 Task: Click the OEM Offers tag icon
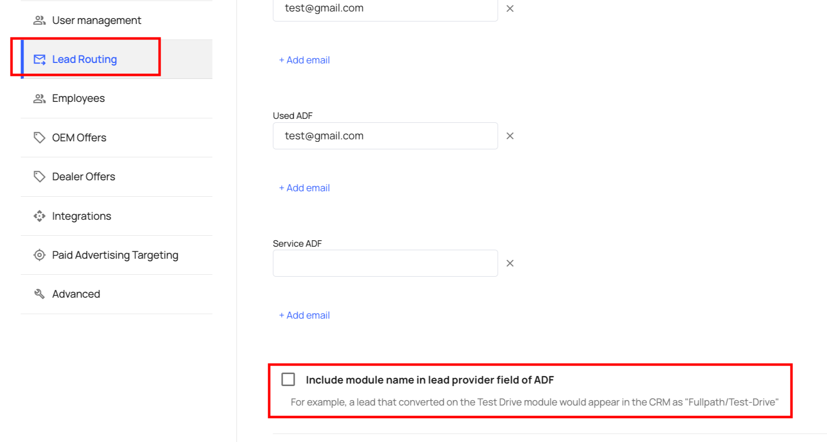click(x=39, y=137)
